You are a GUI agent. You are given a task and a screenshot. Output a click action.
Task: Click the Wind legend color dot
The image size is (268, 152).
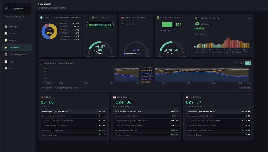click(x=61, y=27)
